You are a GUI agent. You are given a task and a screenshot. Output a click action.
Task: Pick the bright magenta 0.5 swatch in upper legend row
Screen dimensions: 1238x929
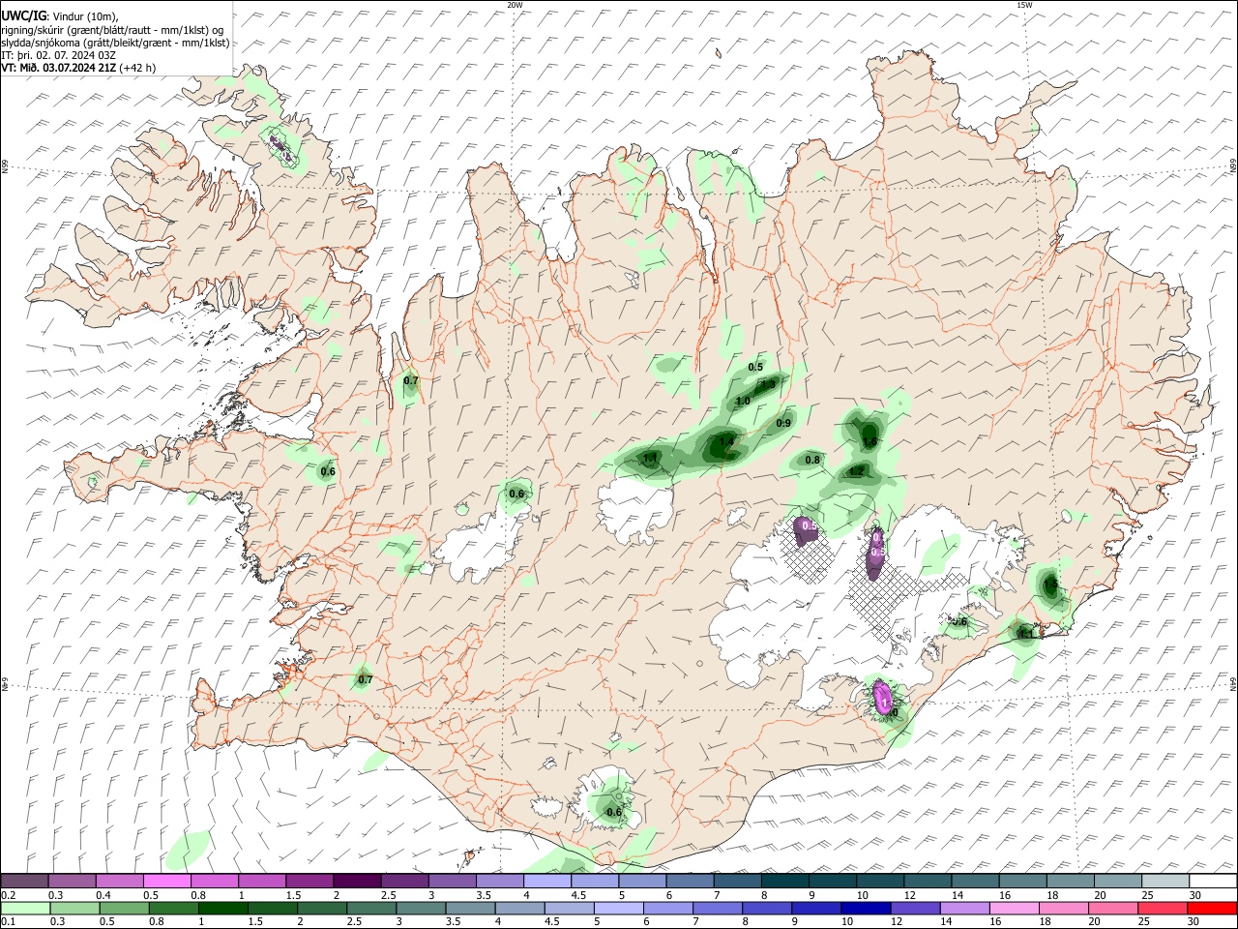(x=167, y=882)
